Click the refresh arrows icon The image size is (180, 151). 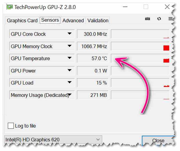pyautogui.click(x=159, y=19)
